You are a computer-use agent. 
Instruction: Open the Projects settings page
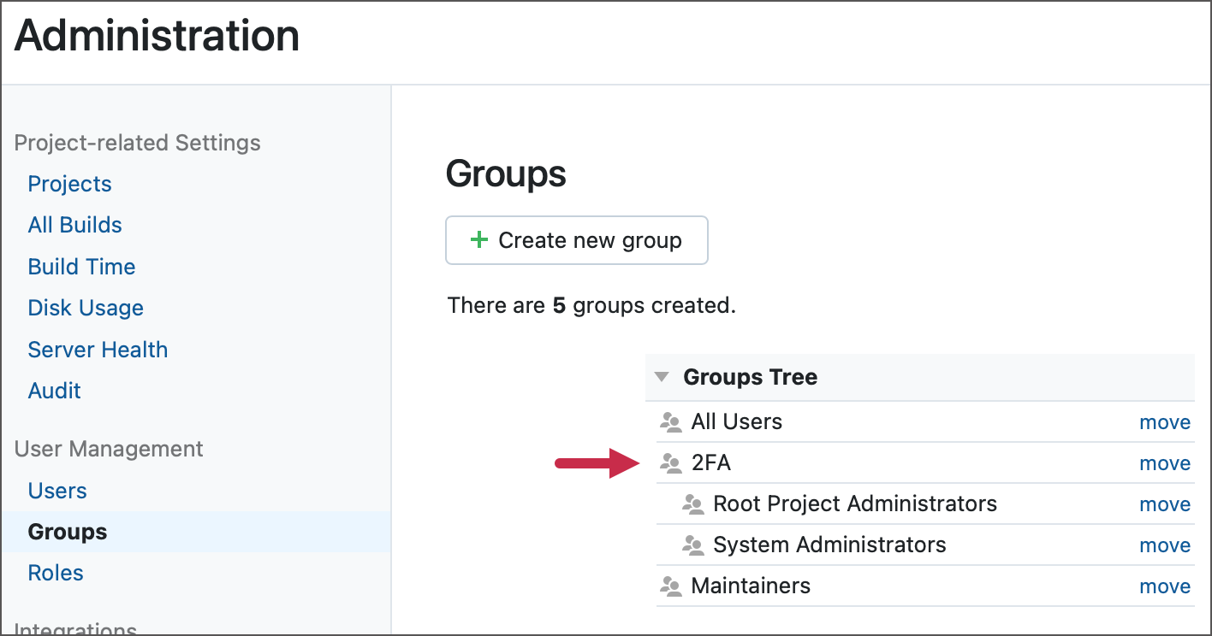(69, 184)
